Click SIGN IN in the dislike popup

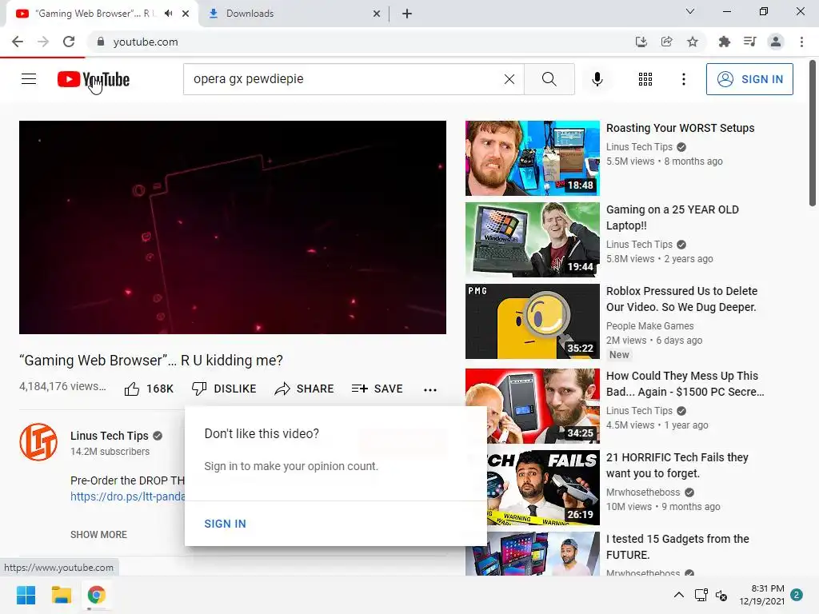(x=225, y=524)
